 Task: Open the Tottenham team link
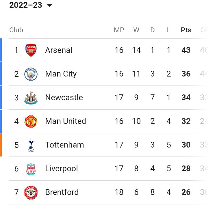click(64, 145)
